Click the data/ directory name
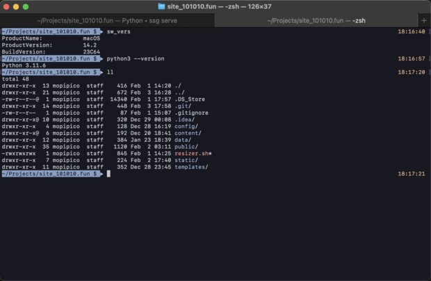Viewport: 431px width, 281px height. [x=183, y=140]
